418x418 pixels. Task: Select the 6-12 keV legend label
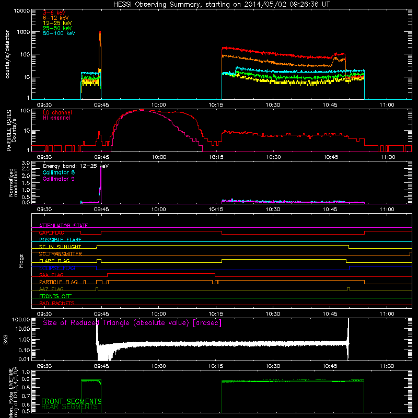(55, 18)
